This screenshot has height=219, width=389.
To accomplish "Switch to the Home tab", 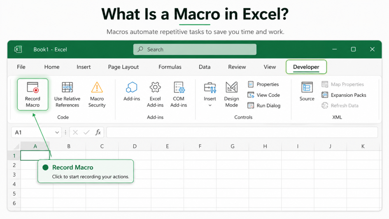I will click(x=52, y=67).
